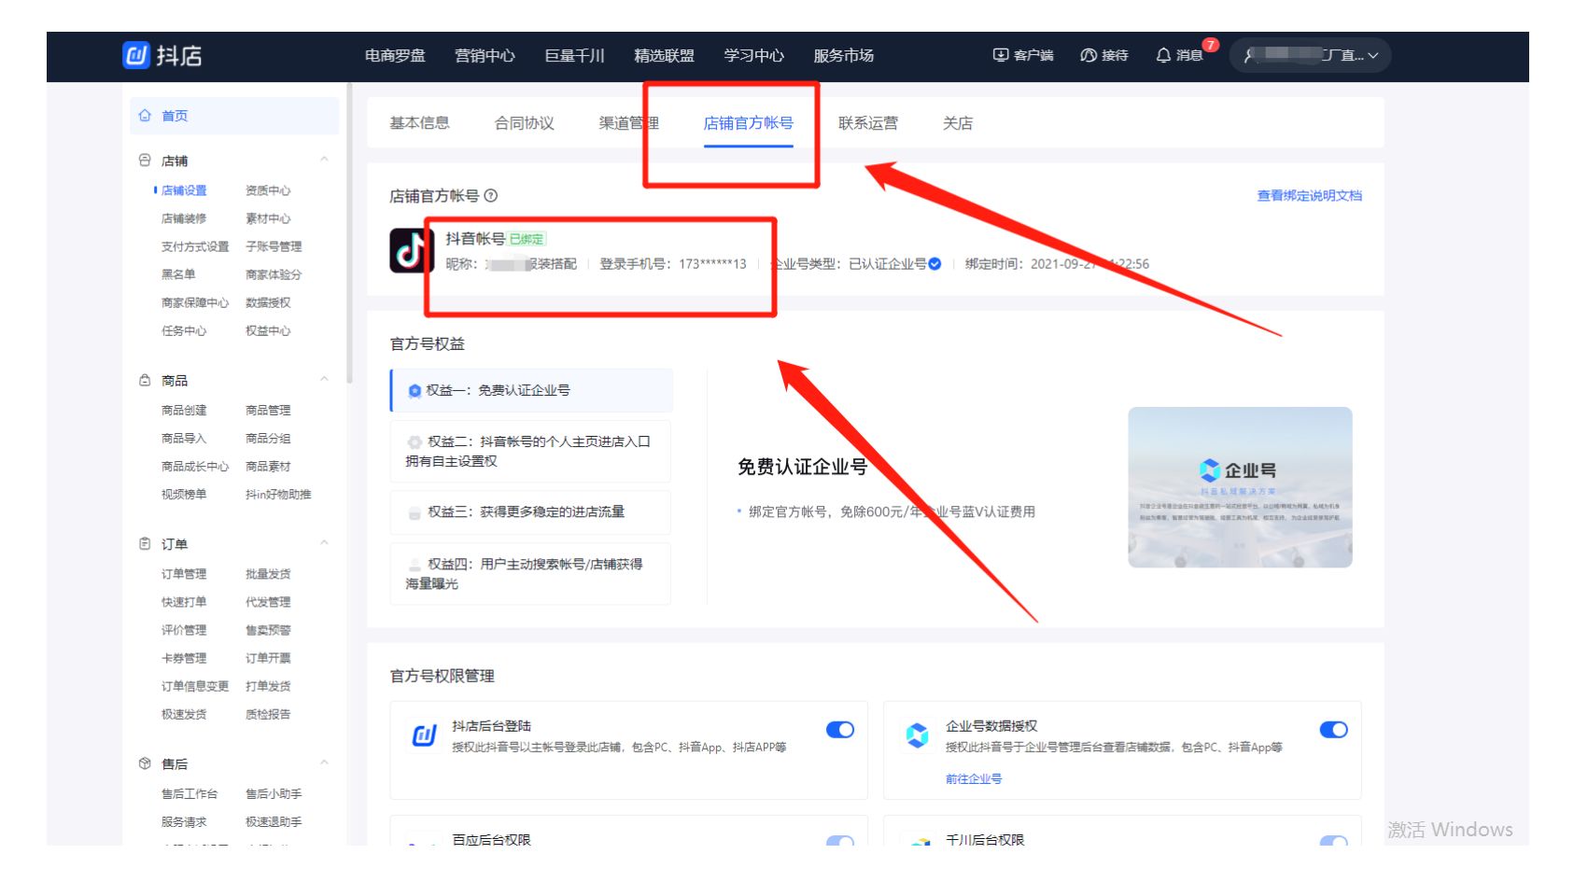The image size is (1588, 882).
Task: Open 店铺装修 in the sidebar
Action: click(x=184, y=218)
